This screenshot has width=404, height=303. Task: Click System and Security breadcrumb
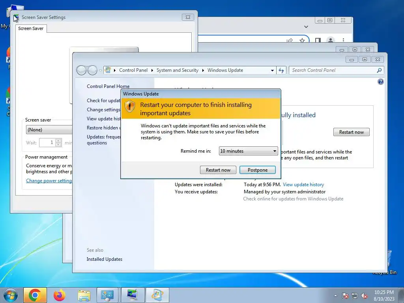click(177, 70)
